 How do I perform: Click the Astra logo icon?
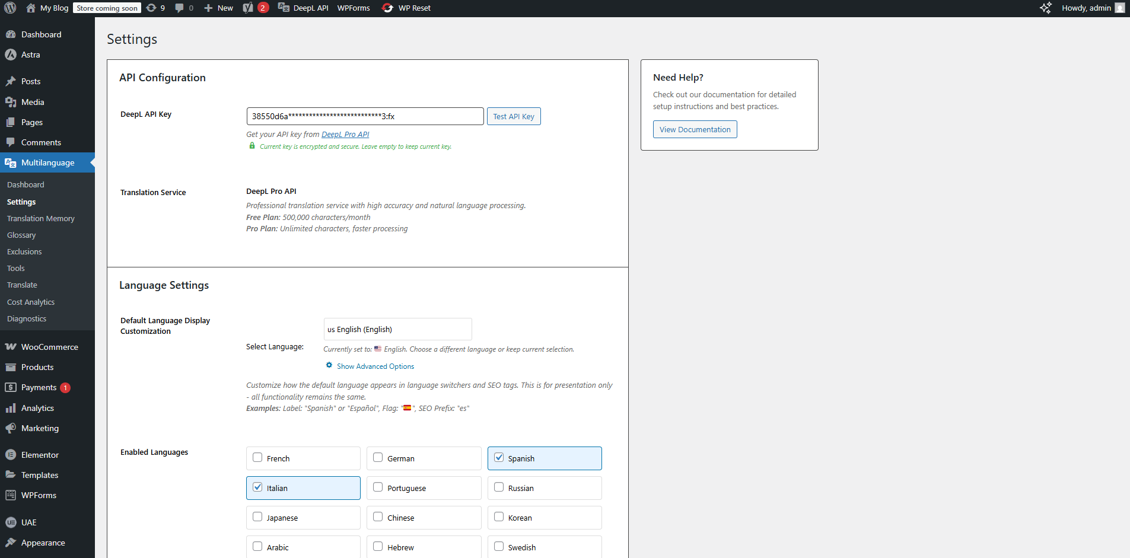point(11,55)
